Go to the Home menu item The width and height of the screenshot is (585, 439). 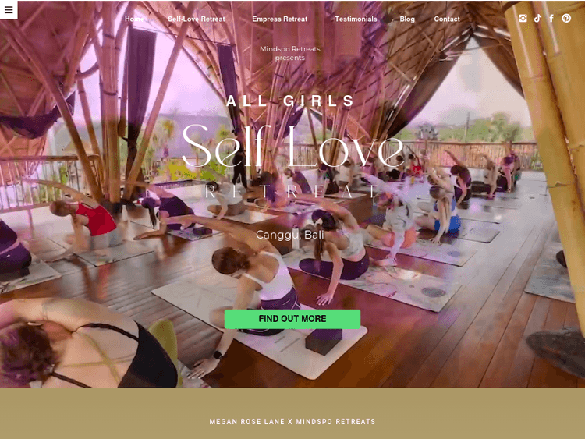tap(134, 19)
